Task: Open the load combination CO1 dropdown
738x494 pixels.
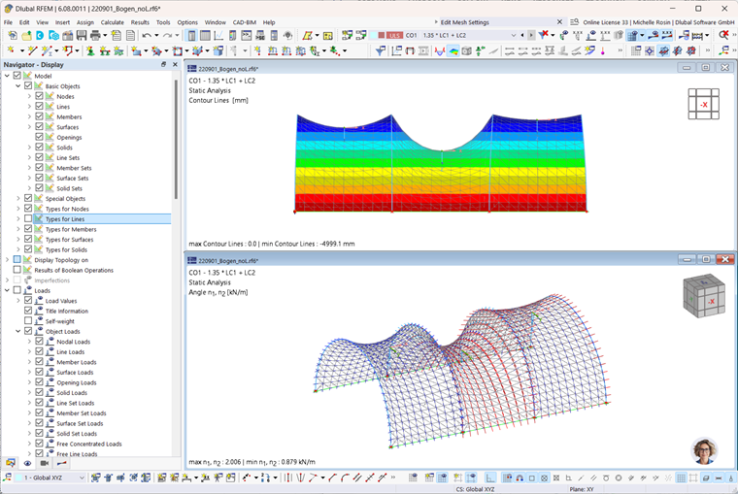Action: (x=513, y=35)
